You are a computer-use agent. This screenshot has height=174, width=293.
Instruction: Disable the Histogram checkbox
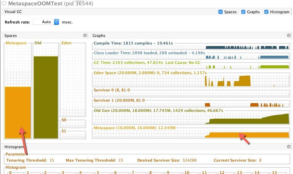pos(266,12)
